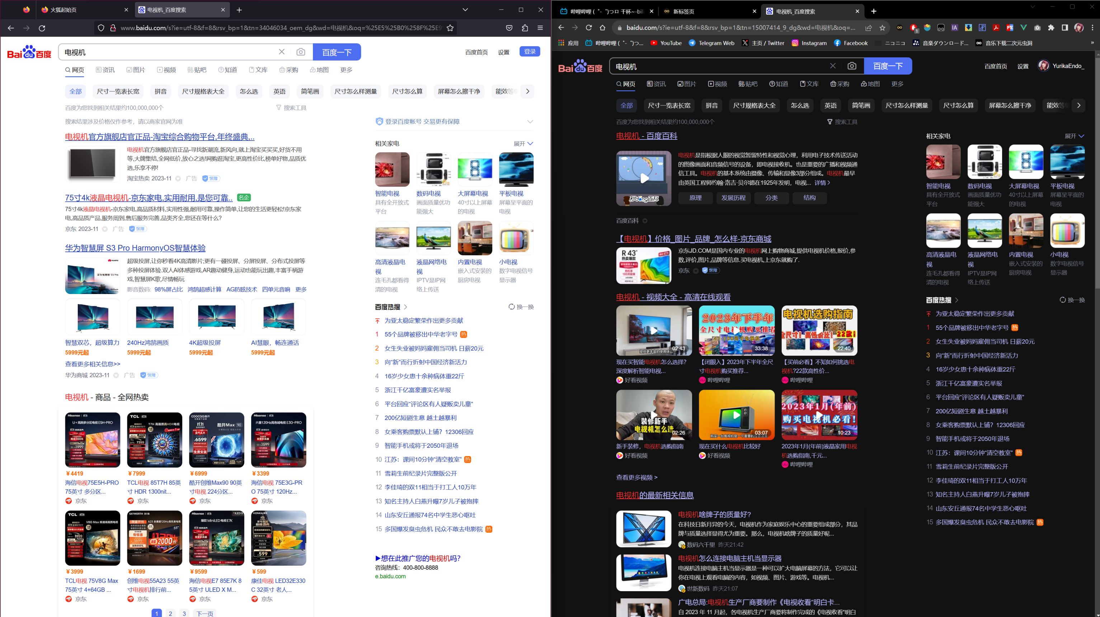
Task: Open Firefox list all tabs dropdown arrow
Action: (x=465, y=10)
